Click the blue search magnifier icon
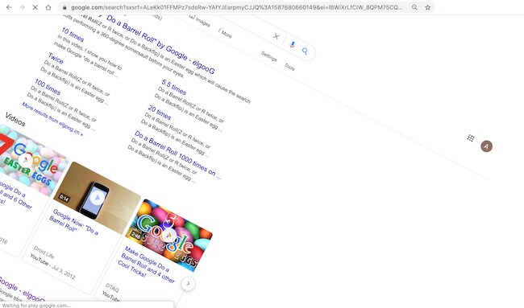 [x=305, y=51]
